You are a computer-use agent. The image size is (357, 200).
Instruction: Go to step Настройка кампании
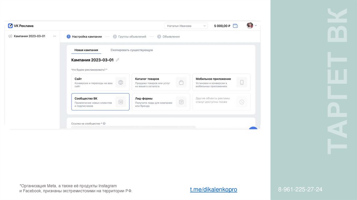84,36
